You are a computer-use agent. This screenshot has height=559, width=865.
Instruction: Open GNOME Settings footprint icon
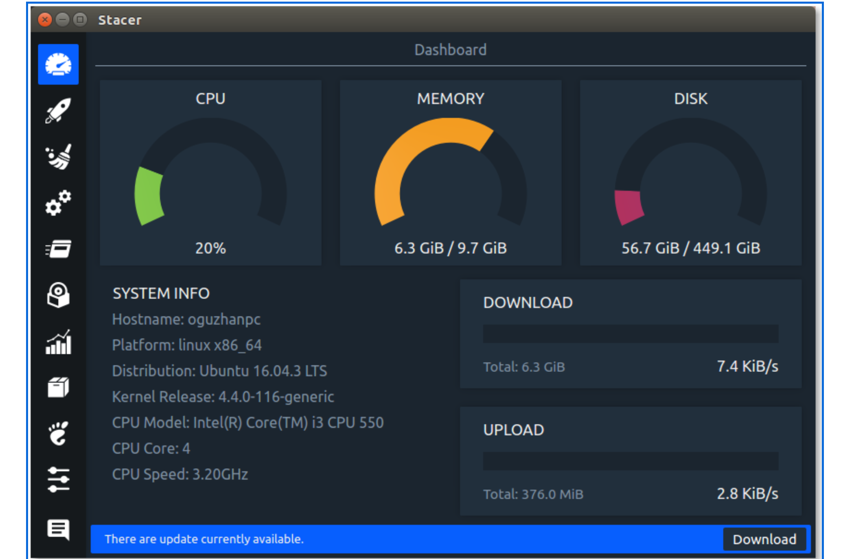click(58, 433)
